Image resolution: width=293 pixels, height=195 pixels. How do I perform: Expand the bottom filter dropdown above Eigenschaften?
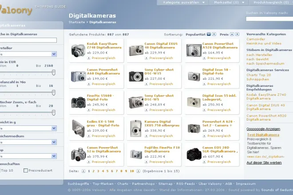tap(54, 156)
